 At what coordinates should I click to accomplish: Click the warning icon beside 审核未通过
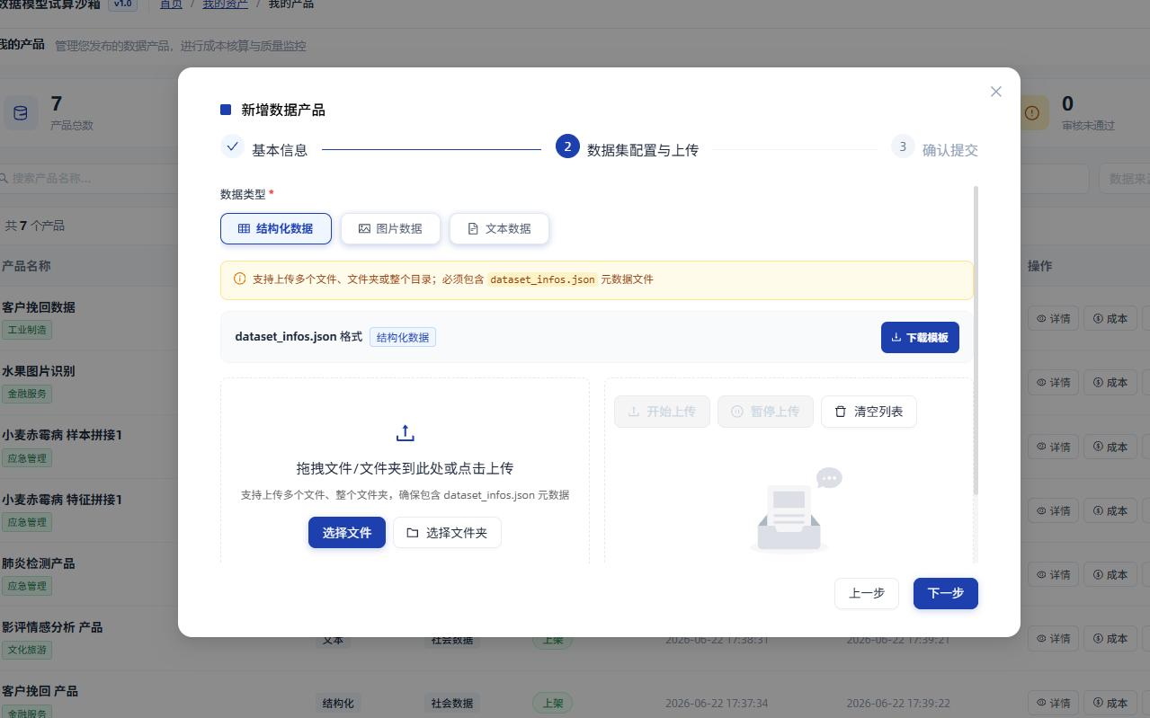pyautogui.click(x=1031, y=113)
